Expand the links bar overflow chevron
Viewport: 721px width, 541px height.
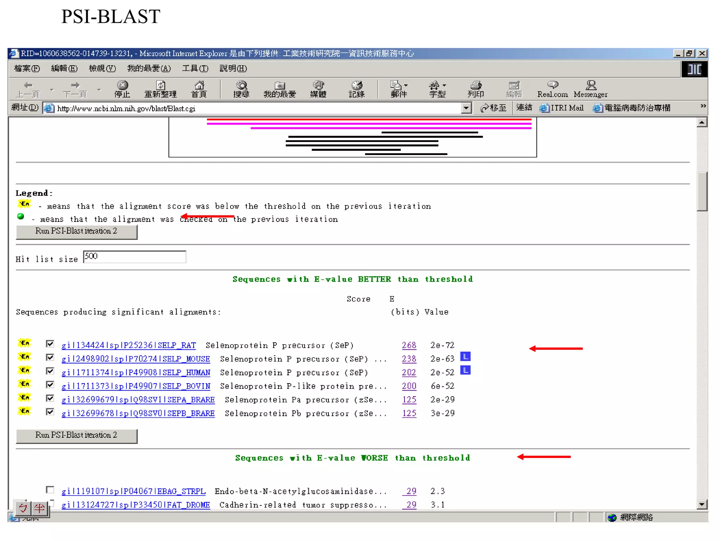point(703,106)
